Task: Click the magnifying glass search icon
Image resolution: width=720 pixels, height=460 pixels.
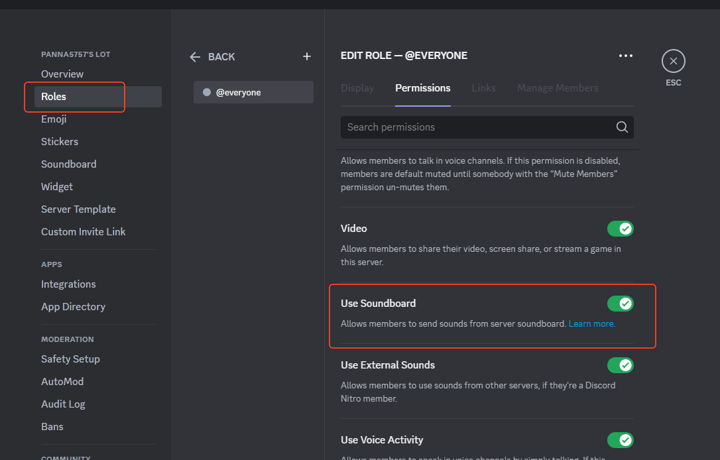Action: coord(622,127)
